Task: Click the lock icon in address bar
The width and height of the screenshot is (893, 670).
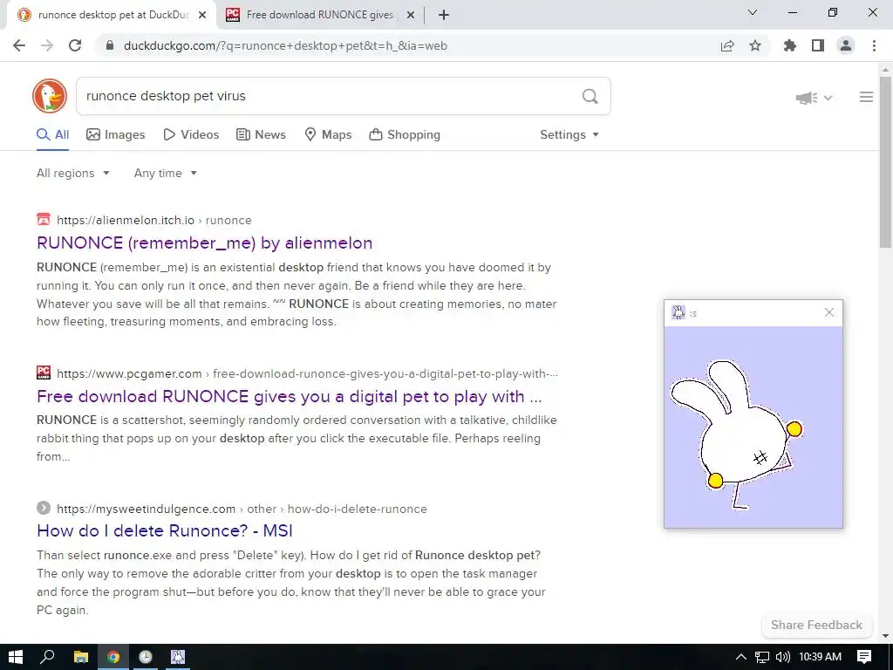Action: 110,45
